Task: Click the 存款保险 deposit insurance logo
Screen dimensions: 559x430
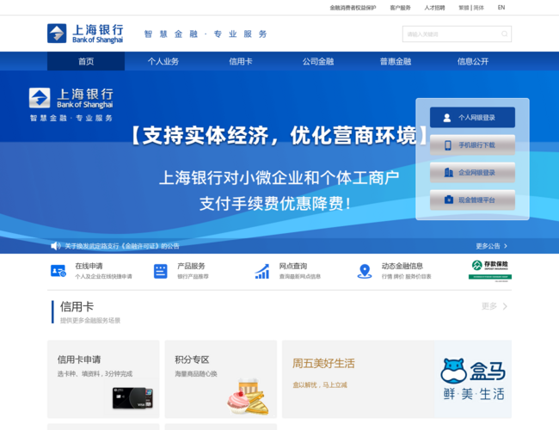Action: [489, 269]
